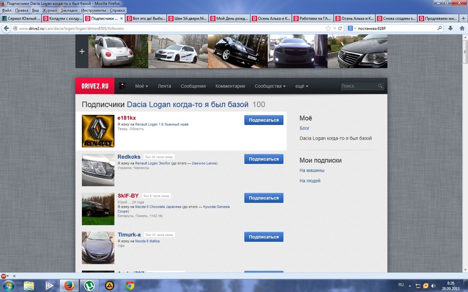Open Windows Explorer from taskbar
This screenshot has width=468, height=292.
click(29, 286)
